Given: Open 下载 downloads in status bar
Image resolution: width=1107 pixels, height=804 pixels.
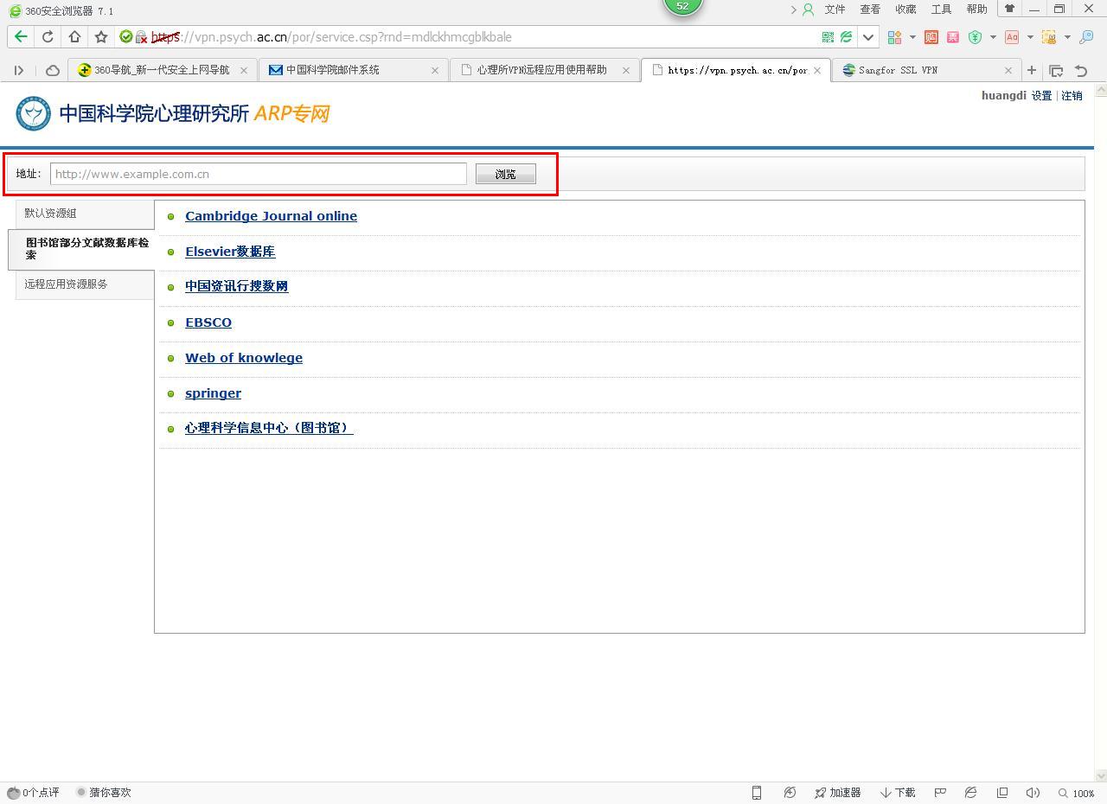Looking at the screenshot, I should [x=898, y=792].
